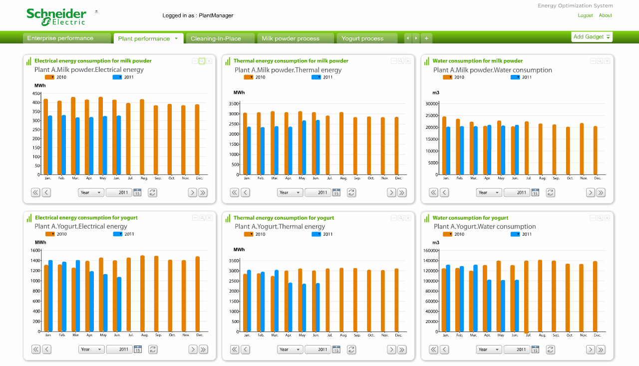
Task: Click the 2011 year field in milk powder water gadget
Action: pyautogui.click(x=517, y=192)
